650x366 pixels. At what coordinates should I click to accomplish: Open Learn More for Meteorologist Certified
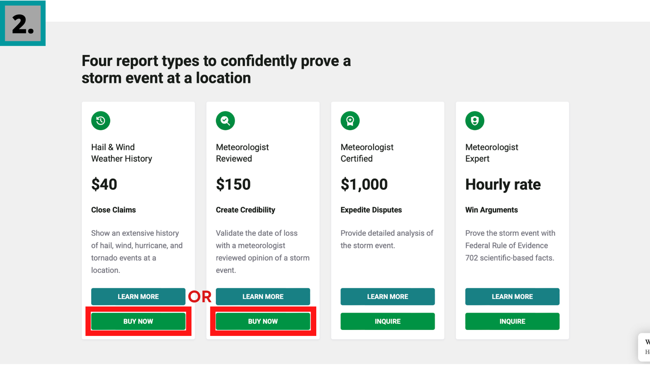click(x=388, y=297)
